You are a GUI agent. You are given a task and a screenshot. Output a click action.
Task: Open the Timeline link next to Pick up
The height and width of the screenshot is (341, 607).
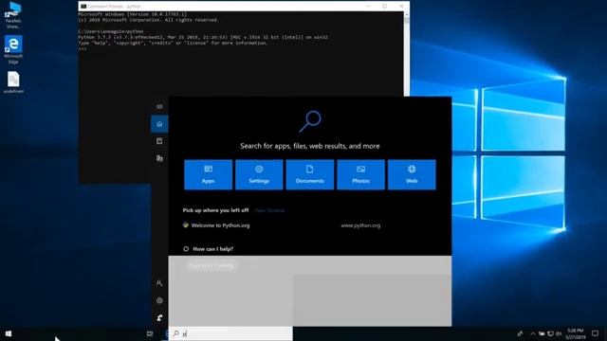pos(269,210)
